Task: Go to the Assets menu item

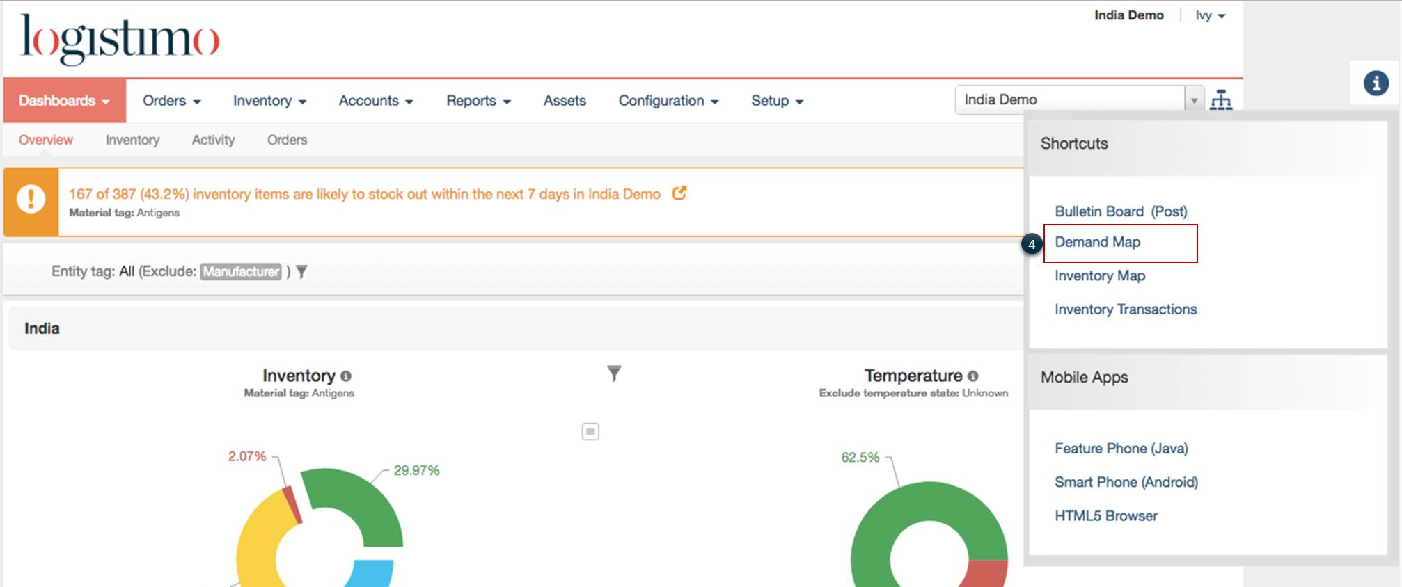Action: click(565, 101)
